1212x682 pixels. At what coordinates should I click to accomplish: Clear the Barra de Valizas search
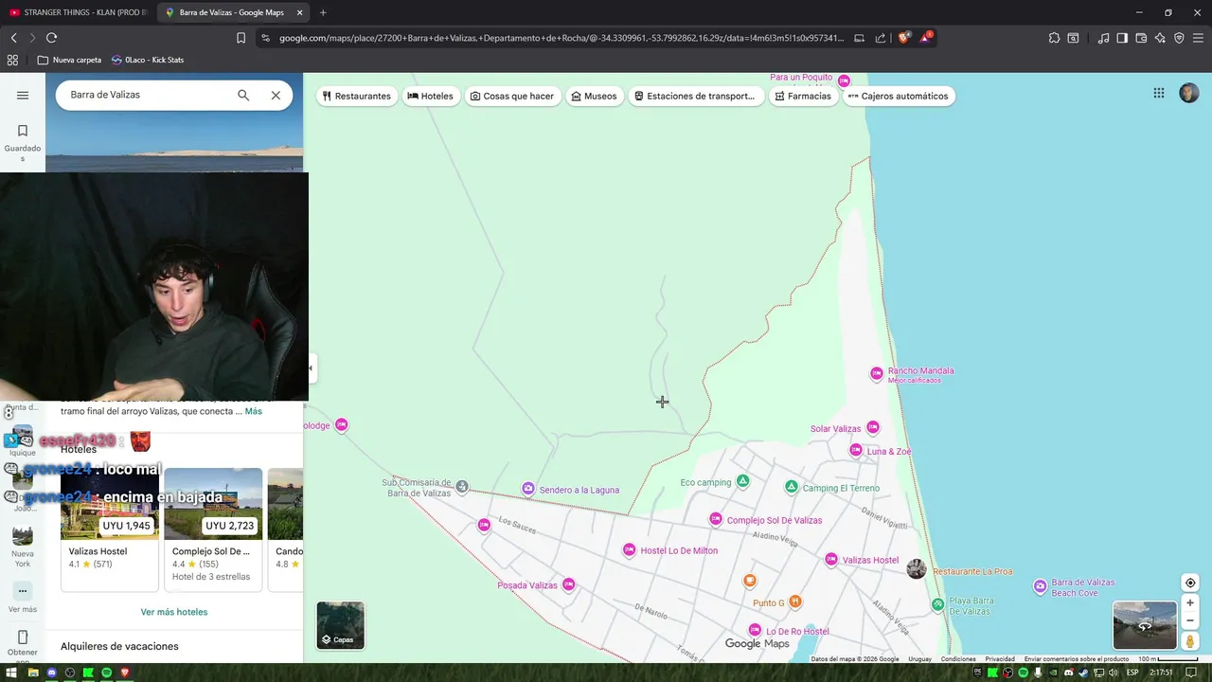point(276,95)
